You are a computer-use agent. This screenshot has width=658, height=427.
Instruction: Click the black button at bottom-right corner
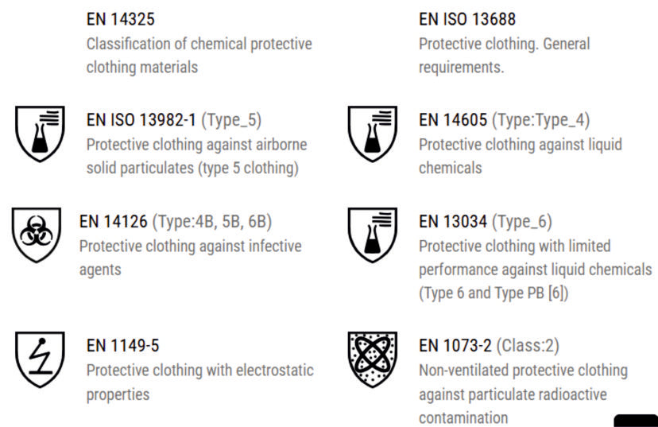636,421
